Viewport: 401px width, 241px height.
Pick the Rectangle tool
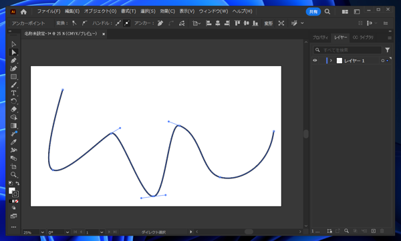(13, 77)
